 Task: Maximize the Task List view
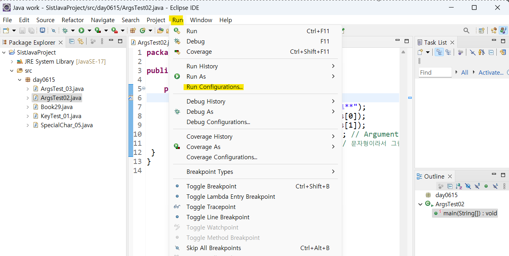(503, 41)
